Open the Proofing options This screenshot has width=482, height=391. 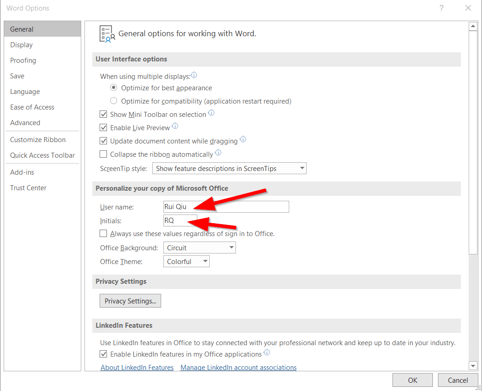pos(42,61)
